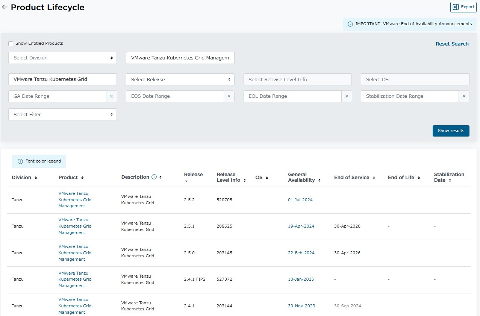Go back using the arrow beside Product Lifecycle
480x316 pixels.
pos(5,7)
